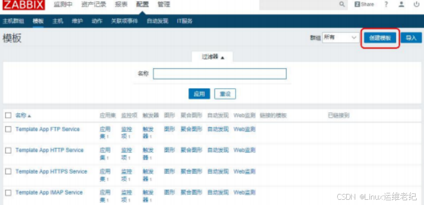Go to the IT服务 submenu
The width and height of the screenshot is (424, 205).
pos(185,21)
